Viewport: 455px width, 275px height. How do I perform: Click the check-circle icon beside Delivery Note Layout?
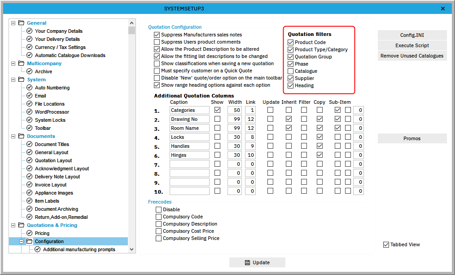29,177
